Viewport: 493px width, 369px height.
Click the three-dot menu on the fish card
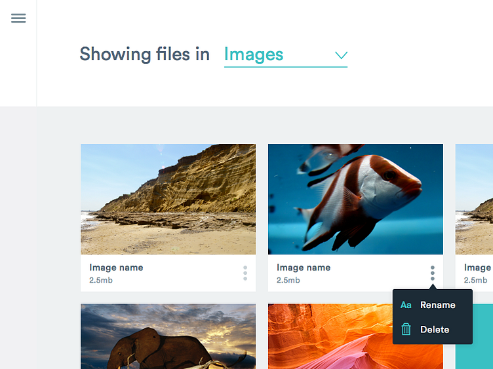point(433,273)
